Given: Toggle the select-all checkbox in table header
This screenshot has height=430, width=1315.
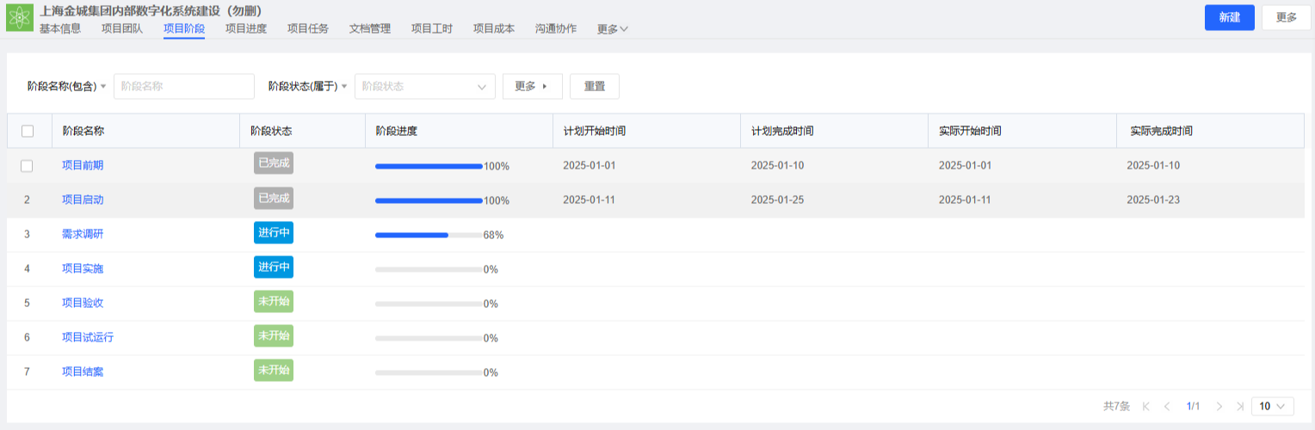Looking at the screenshot, I should coord(28,131).
